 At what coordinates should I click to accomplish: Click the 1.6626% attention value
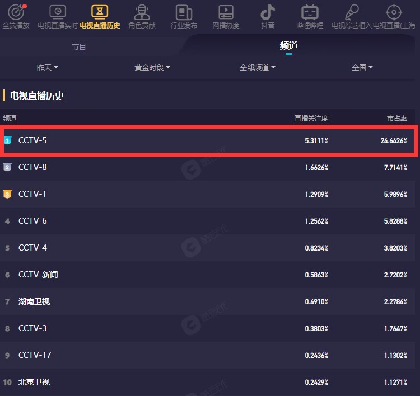click(x=316, y=167)
